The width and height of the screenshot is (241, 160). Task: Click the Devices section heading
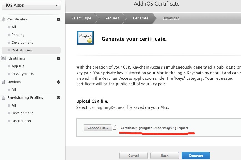tap(14, 82)
